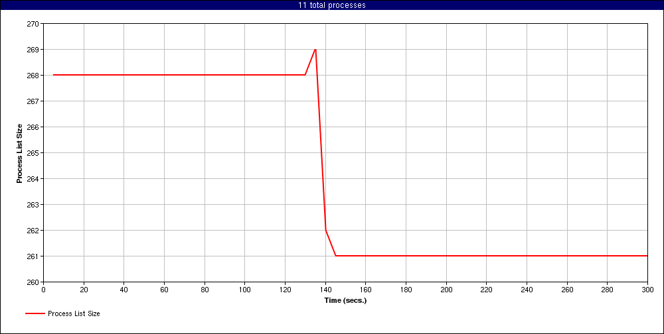Click the 220 label on the time axis
The image size is (664, 334).
(x=487, y=290)
